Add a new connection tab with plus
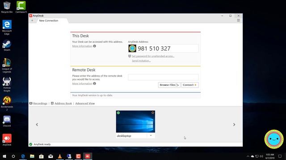 32,20
